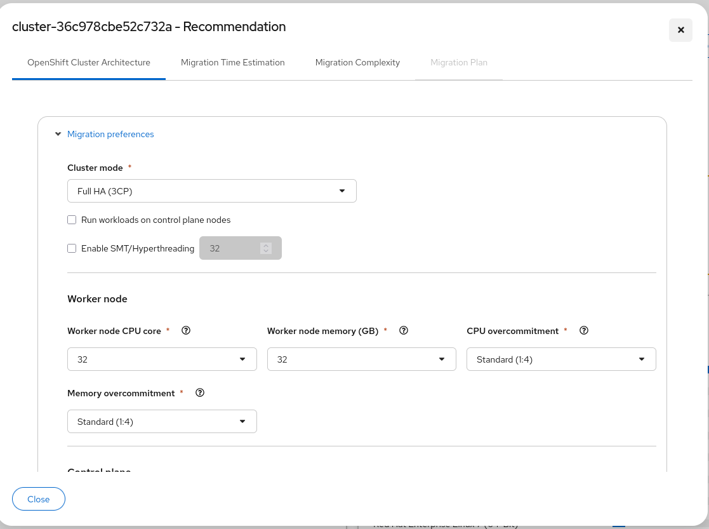Screen dimensions: 709x529
Task: Click the Migration preferences link
Action: click(110, 134)
